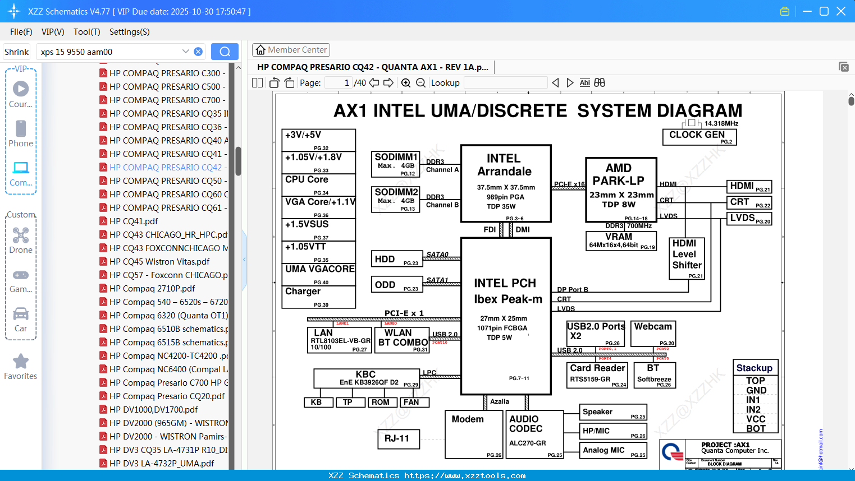Click the AMD PARK-LP block
Screen dimensions: 855x481
coord(621,190)
